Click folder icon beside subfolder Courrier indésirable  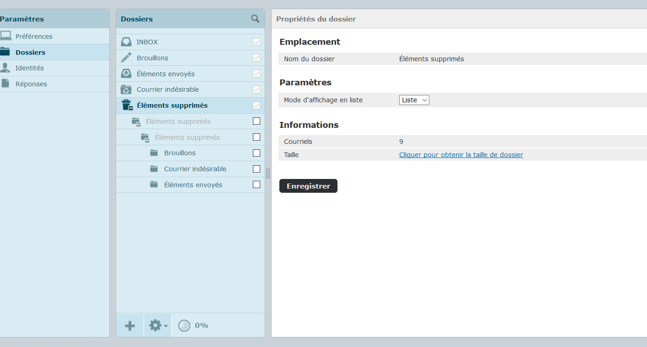tap(154, 169)
